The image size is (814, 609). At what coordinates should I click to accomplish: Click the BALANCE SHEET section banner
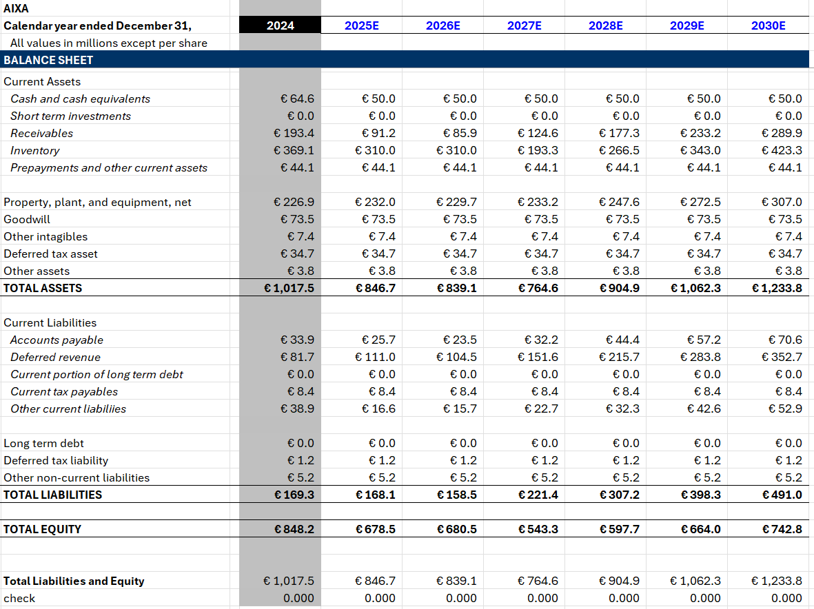coord(405,60)
